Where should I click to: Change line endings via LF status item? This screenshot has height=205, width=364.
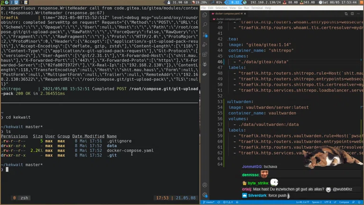(x=335, y=202)
